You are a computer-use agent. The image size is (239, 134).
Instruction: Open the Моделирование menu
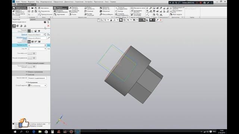click(46, 1)
